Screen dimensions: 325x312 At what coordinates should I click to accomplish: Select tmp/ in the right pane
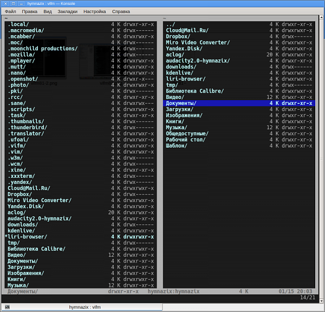pyautogui.click(x=239, y=85)
